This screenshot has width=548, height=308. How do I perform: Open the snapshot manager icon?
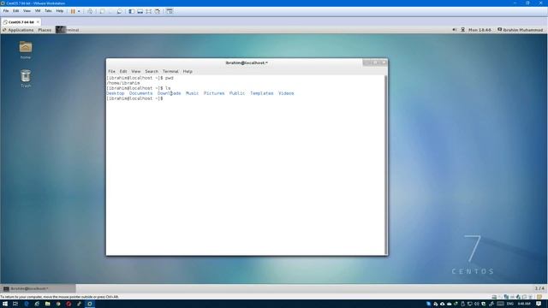click(120, 11)
